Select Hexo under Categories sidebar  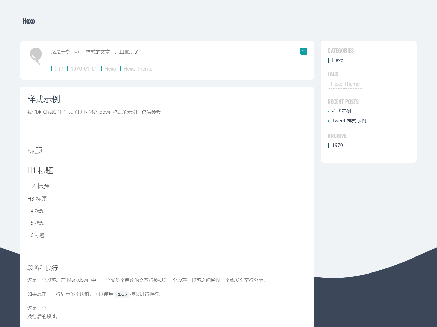click(338, 60)
